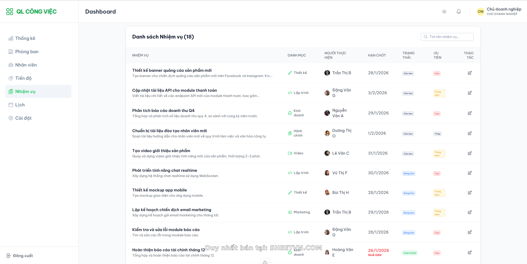Go to the Phòng ban section
This screenshot has width=527, height=264.
27,52
